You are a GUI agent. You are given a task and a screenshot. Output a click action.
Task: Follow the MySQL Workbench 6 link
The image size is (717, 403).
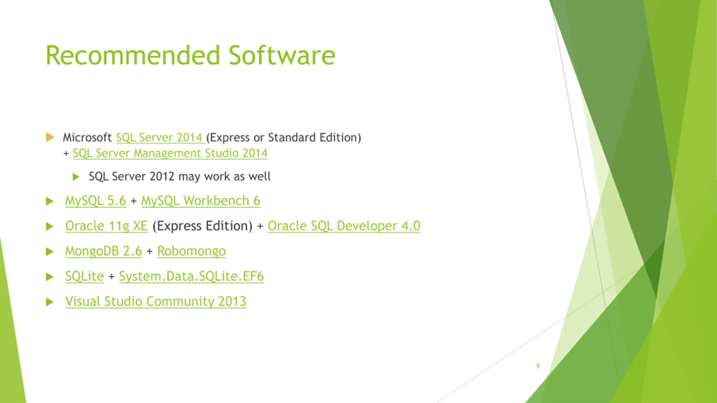pos(201,201)
